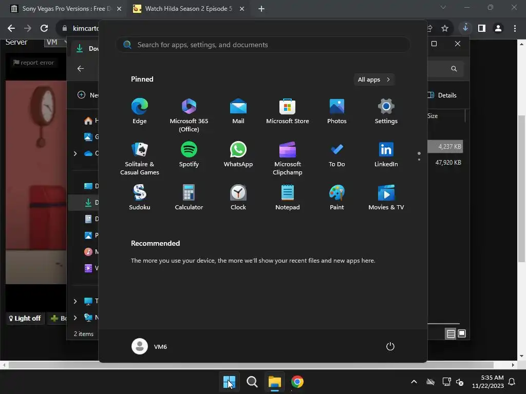
Task: Show All apps list
Action: [x=374, y=80]
